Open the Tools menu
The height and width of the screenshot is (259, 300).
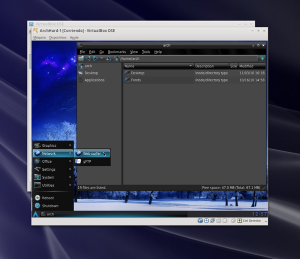(146, 52)
